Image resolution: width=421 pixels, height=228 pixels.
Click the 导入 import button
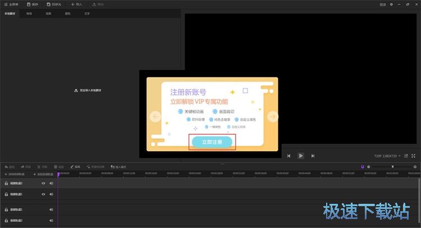click(76, 4)
